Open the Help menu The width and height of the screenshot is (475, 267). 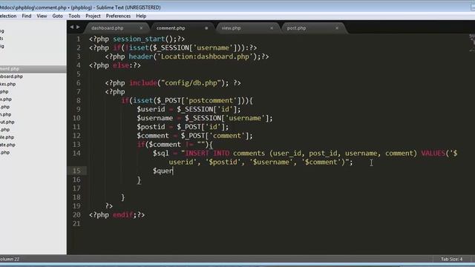pyautogui.click(x=141, y=16)
